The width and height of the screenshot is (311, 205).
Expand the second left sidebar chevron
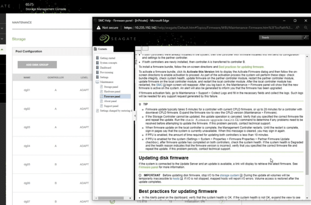click(x=2, y=39)
